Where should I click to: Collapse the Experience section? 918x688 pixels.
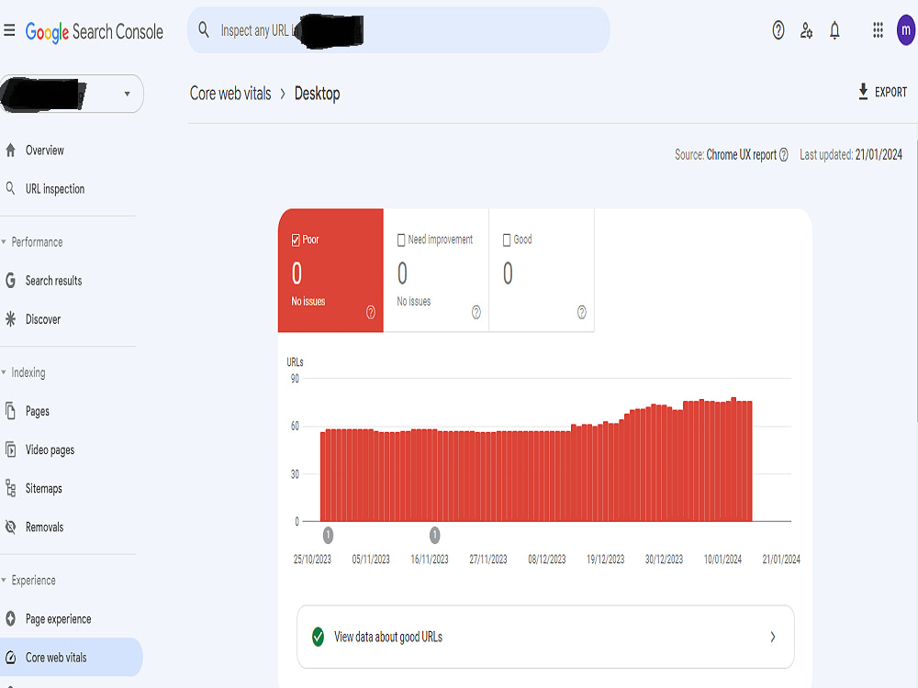[x=4, y=580]
